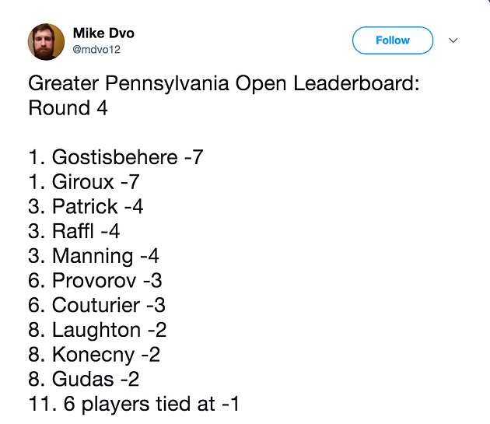Select the Gostisbehere -7 leaderboard line
The width and height of the screenshot is (490, 424).
[x=116, y=157]
